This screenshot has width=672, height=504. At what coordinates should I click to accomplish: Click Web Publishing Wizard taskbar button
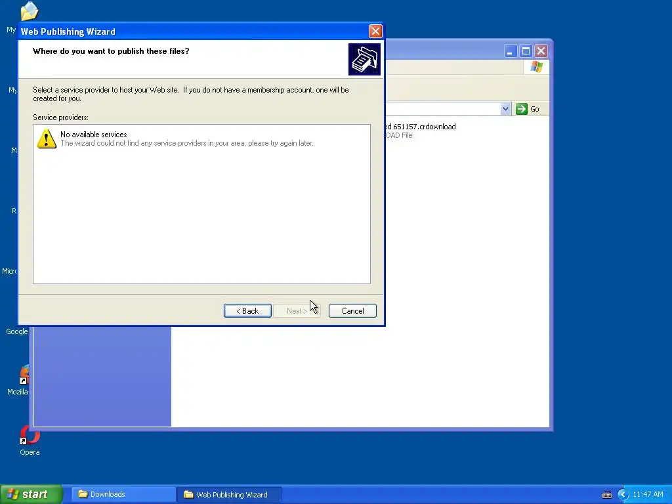229,495
